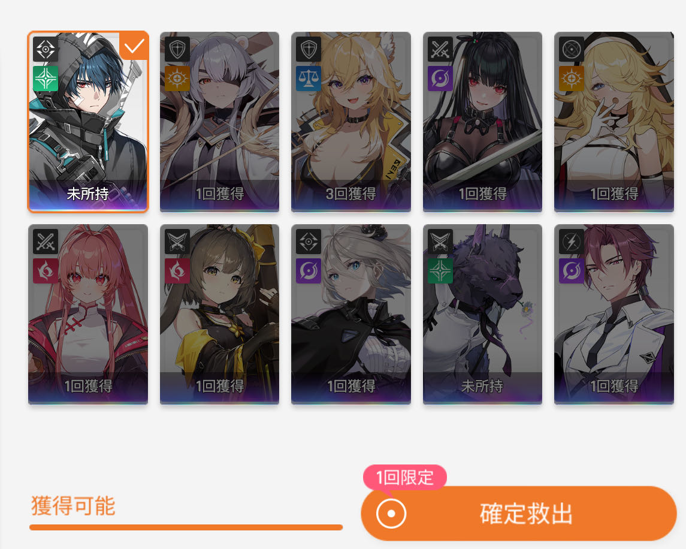Click green element icon on wolf character
Screen dimensions: 686x549
[440, 271]
